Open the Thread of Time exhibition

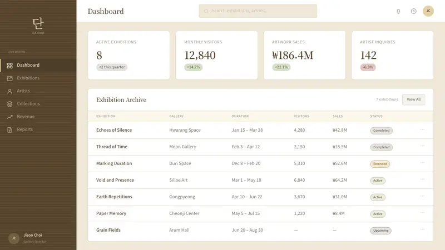click(112, 147)
